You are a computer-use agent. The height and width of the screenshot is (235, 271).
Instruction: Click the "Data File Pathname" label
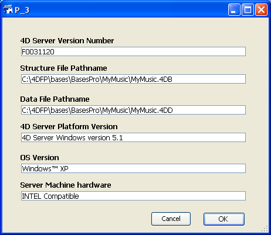click(55, 99)
